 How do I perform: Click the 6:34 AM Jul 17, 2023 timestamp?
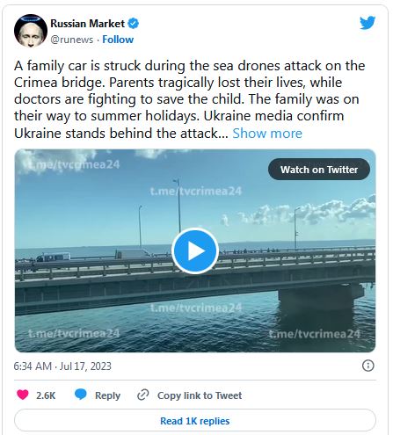pos(62,366)
